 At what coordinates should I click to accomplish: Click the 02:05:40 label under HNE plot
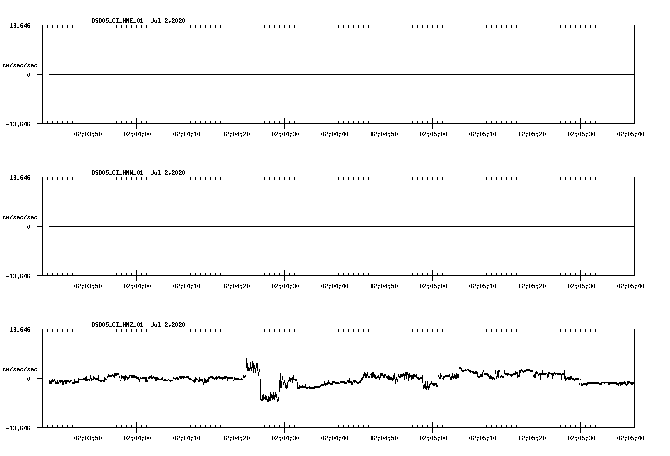coord(631,134)
